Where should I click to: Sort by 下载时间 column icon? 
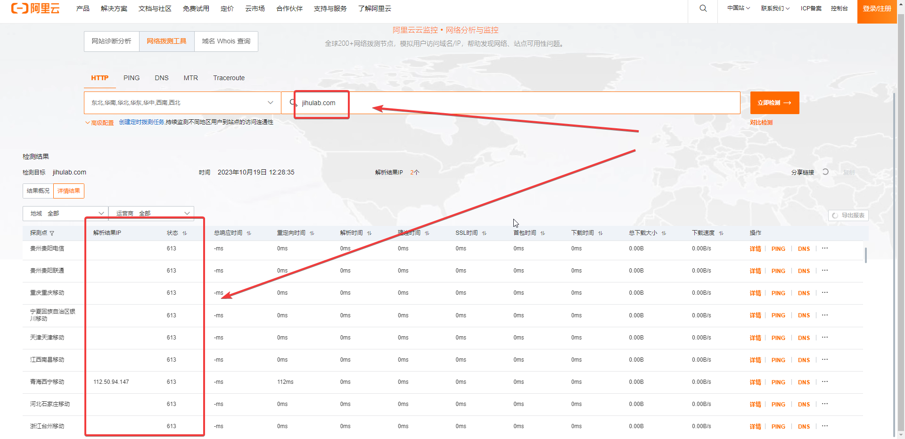[601, 233]
